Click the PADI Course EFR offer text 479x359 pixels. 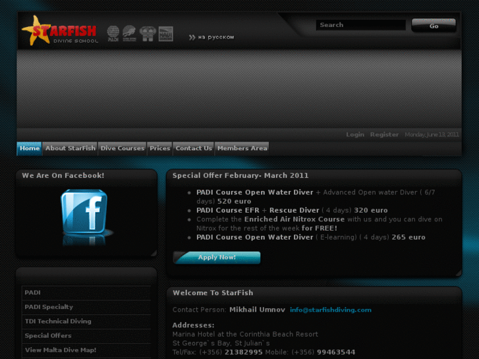pyautogui.click(x=228, y=210)
